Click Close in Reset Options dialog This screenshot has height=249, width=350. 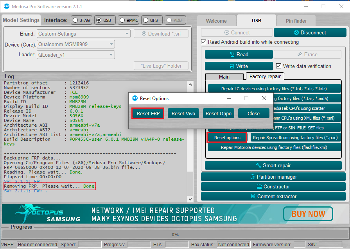pos(253,113)
